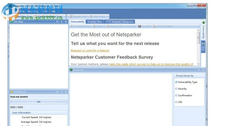Click Execute SQL Commands label
Screen dimensions: 225x126
click(x=123, y=26)
